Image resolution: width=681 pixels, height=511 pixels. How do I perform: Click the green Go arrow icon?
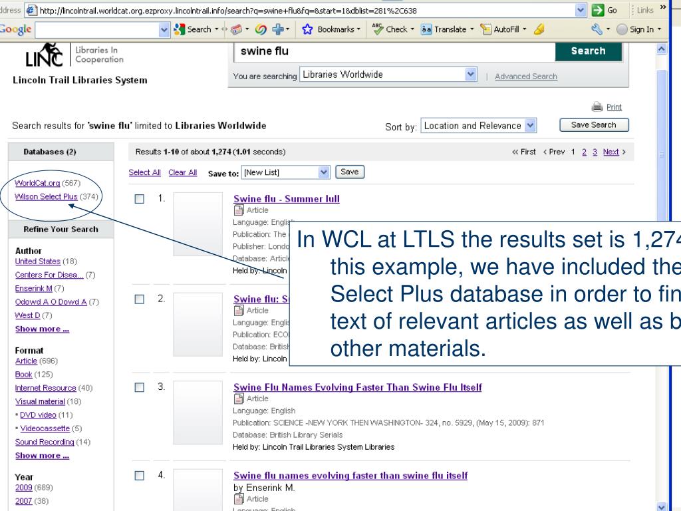coord(598,10)
